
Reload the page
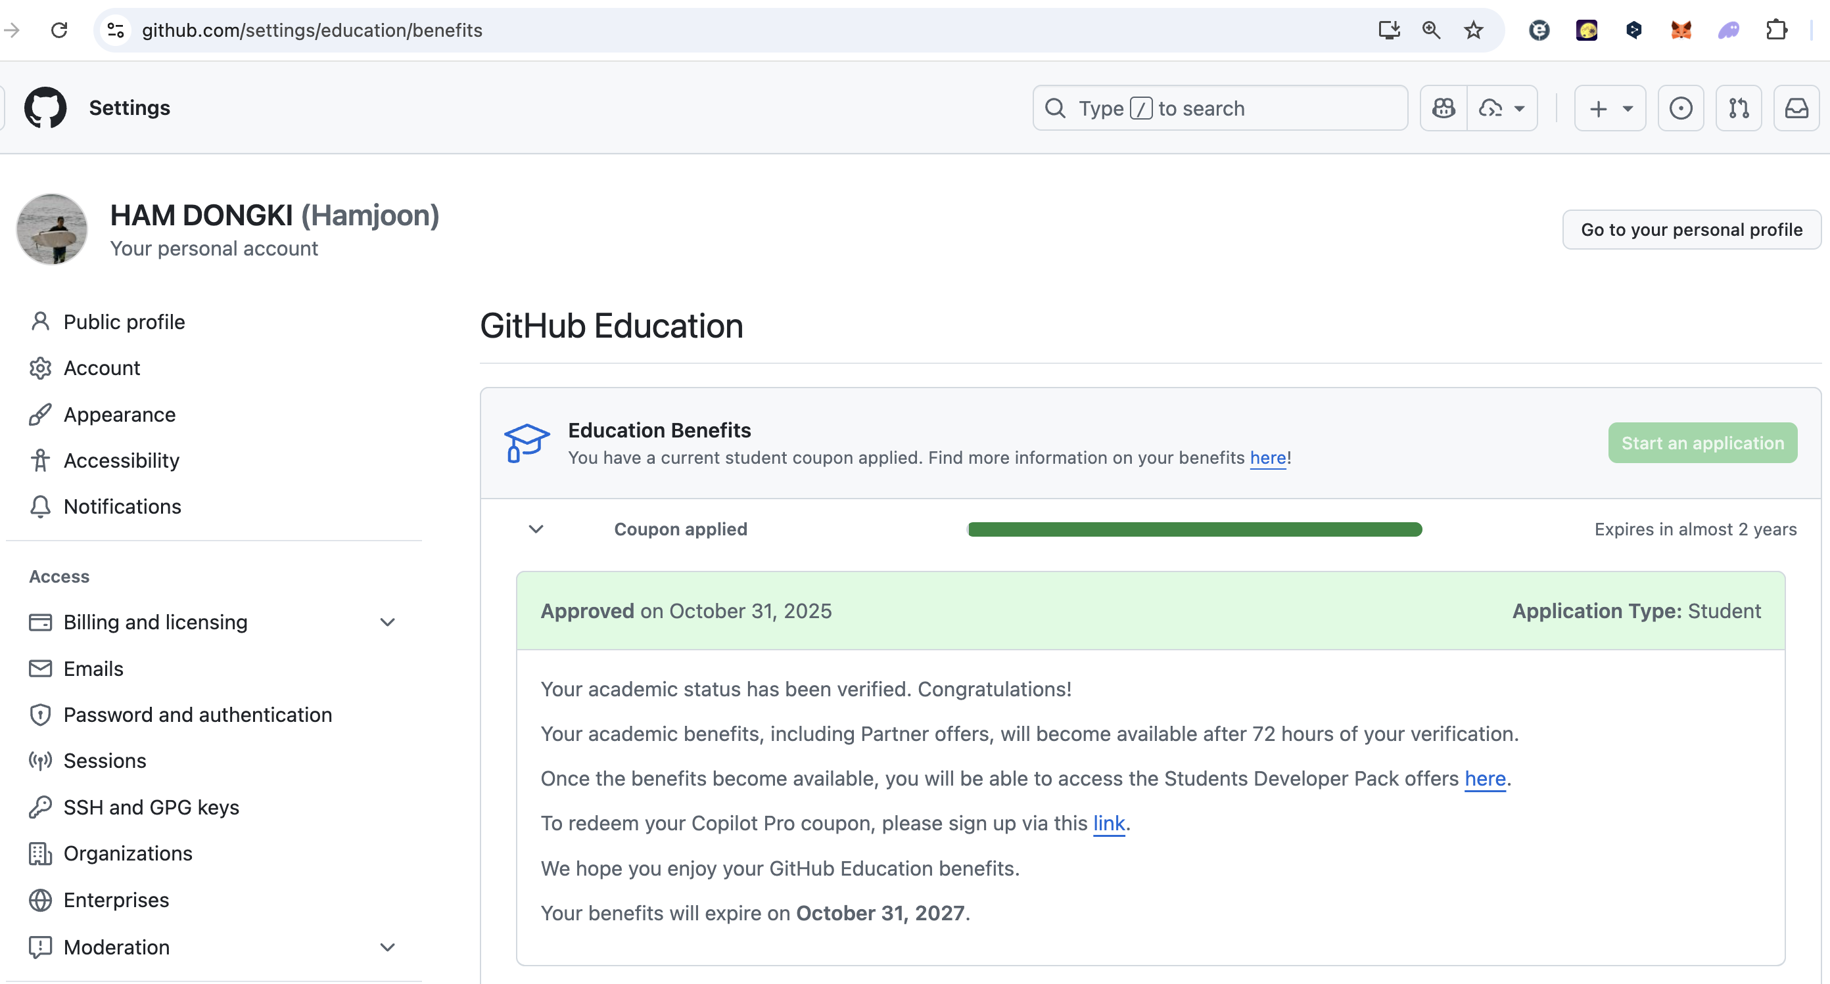pyautogui.click(x=59, y=30)
